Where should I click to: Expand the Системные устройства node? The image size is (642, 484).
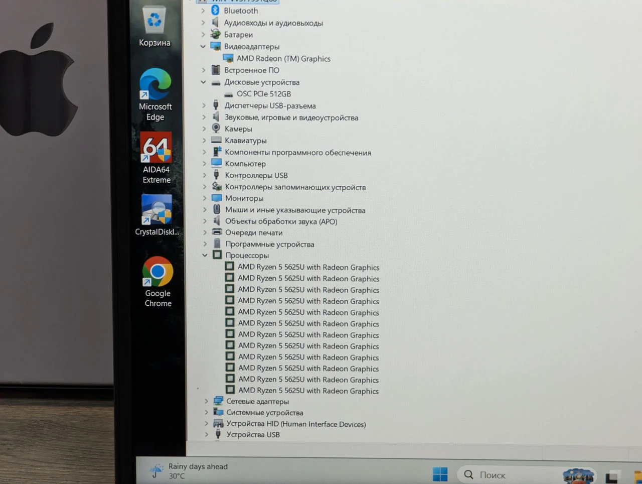(x=206, y=412)
